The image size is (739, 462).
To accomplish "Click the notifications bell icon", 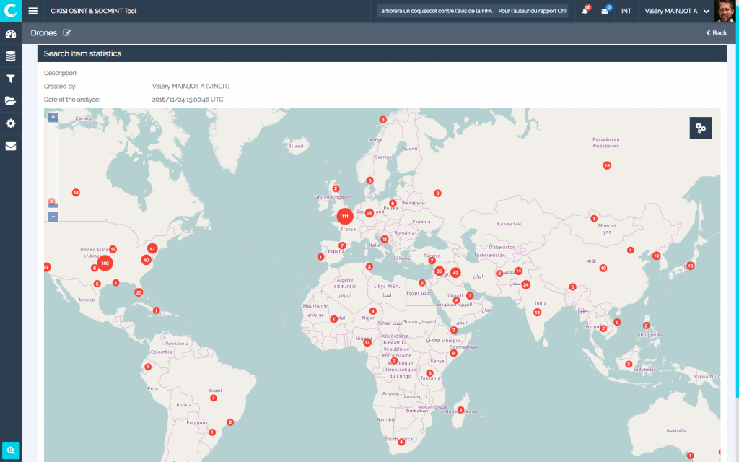I will click(585, 11).
